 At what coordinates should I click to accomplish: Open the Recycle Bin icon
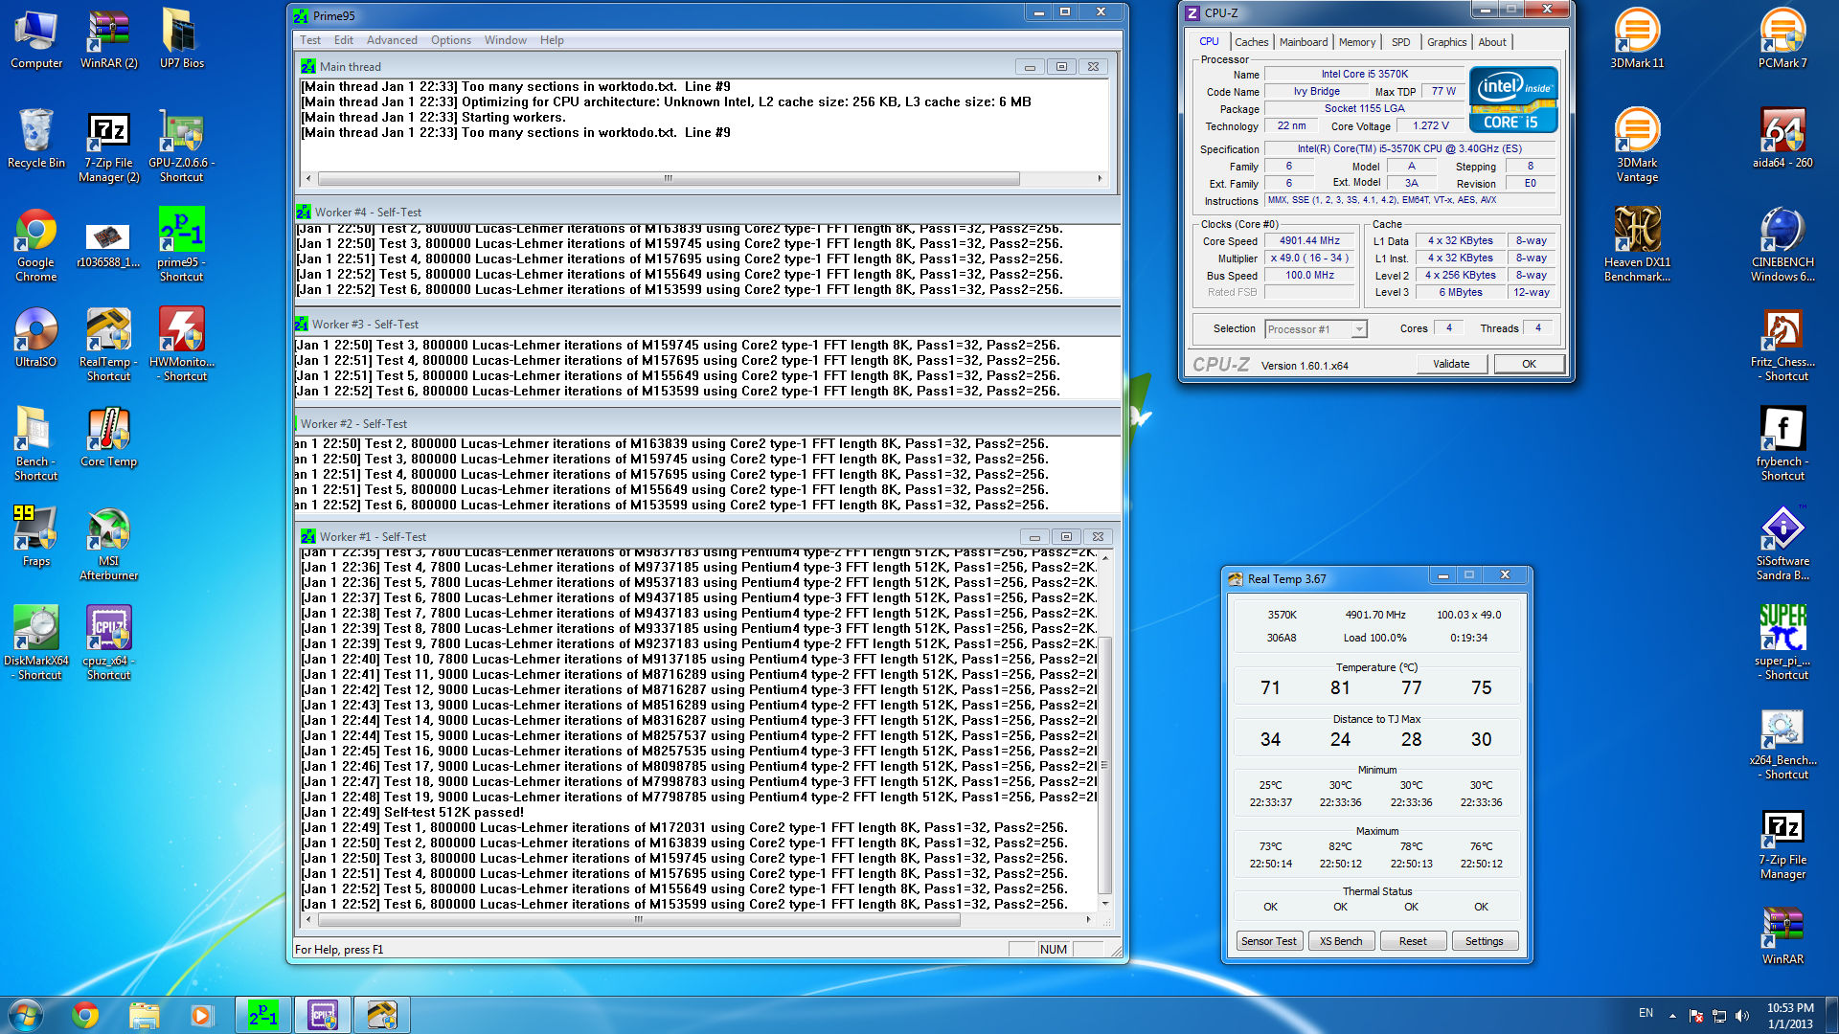(36, 140)
